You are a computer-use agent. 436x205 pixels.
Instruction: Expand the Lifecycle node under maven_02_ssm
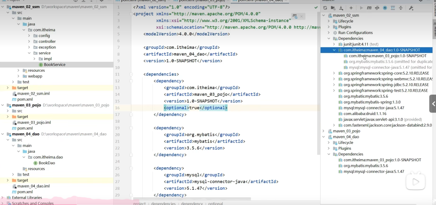click(329, 21)
